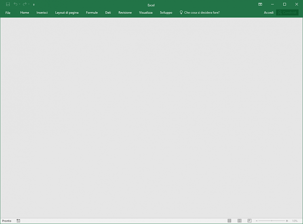Open the Inserisci ribbon tab

coord(42,12)
